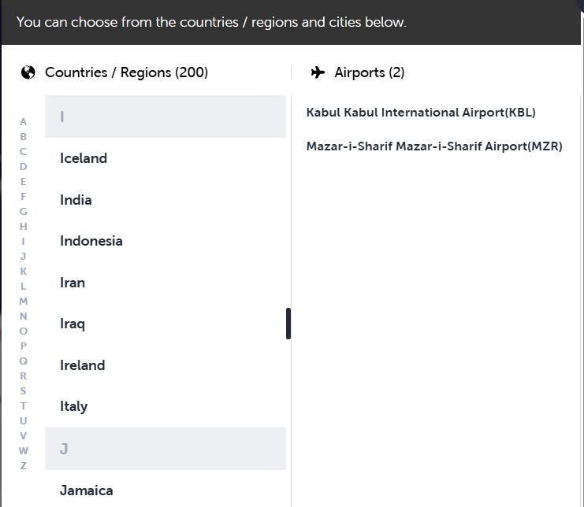Choose India in the countries list
The image size is (584, 507).
(x=166, y=200)
